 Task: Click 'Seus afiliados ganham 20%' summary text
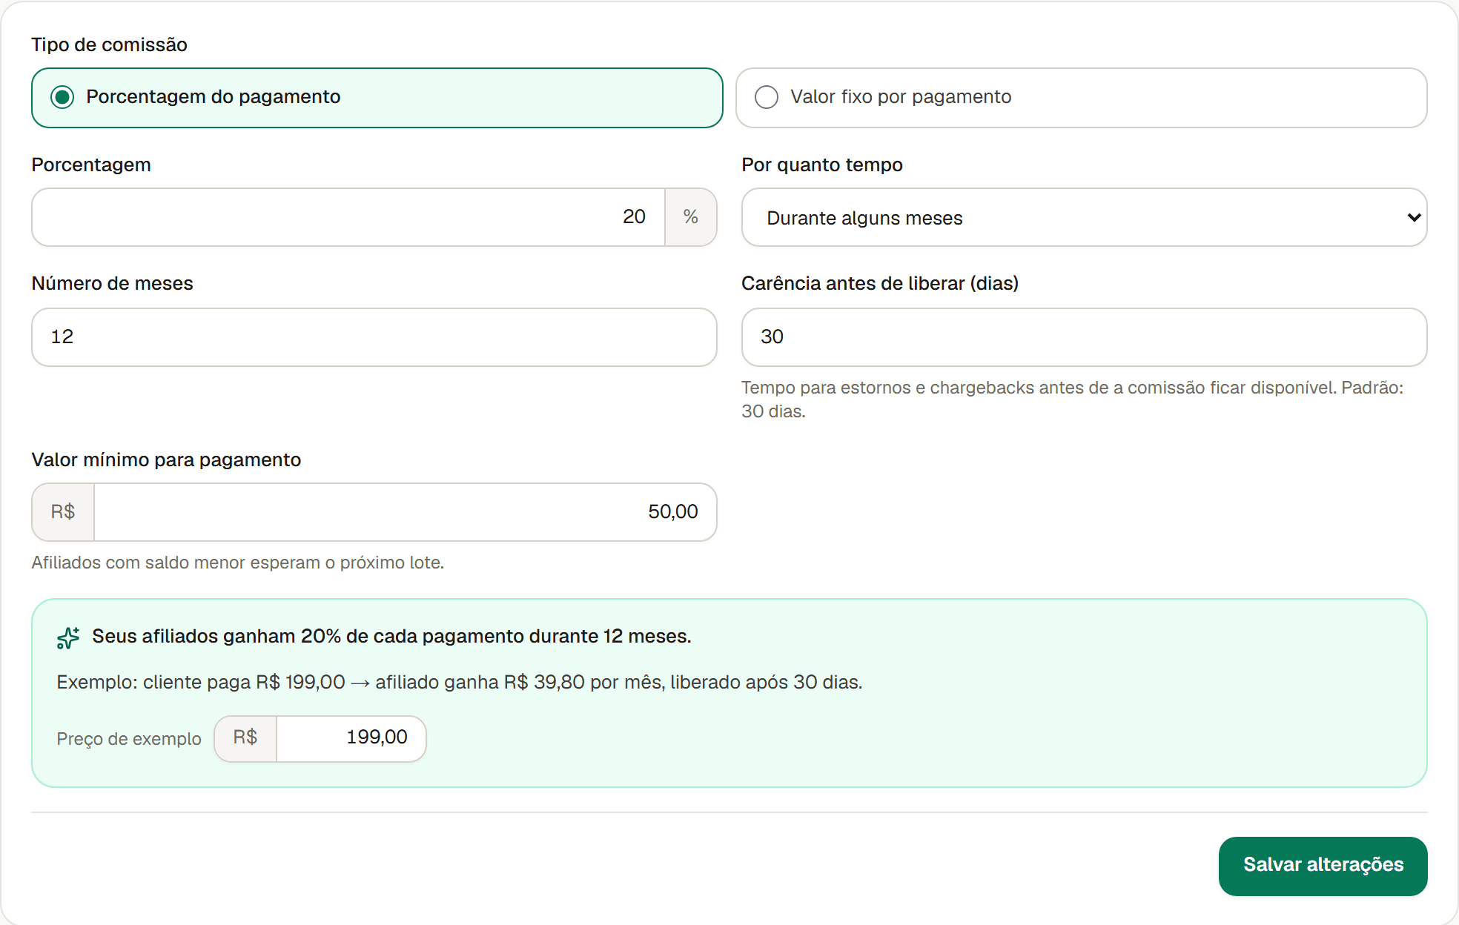tap(391, 636)
